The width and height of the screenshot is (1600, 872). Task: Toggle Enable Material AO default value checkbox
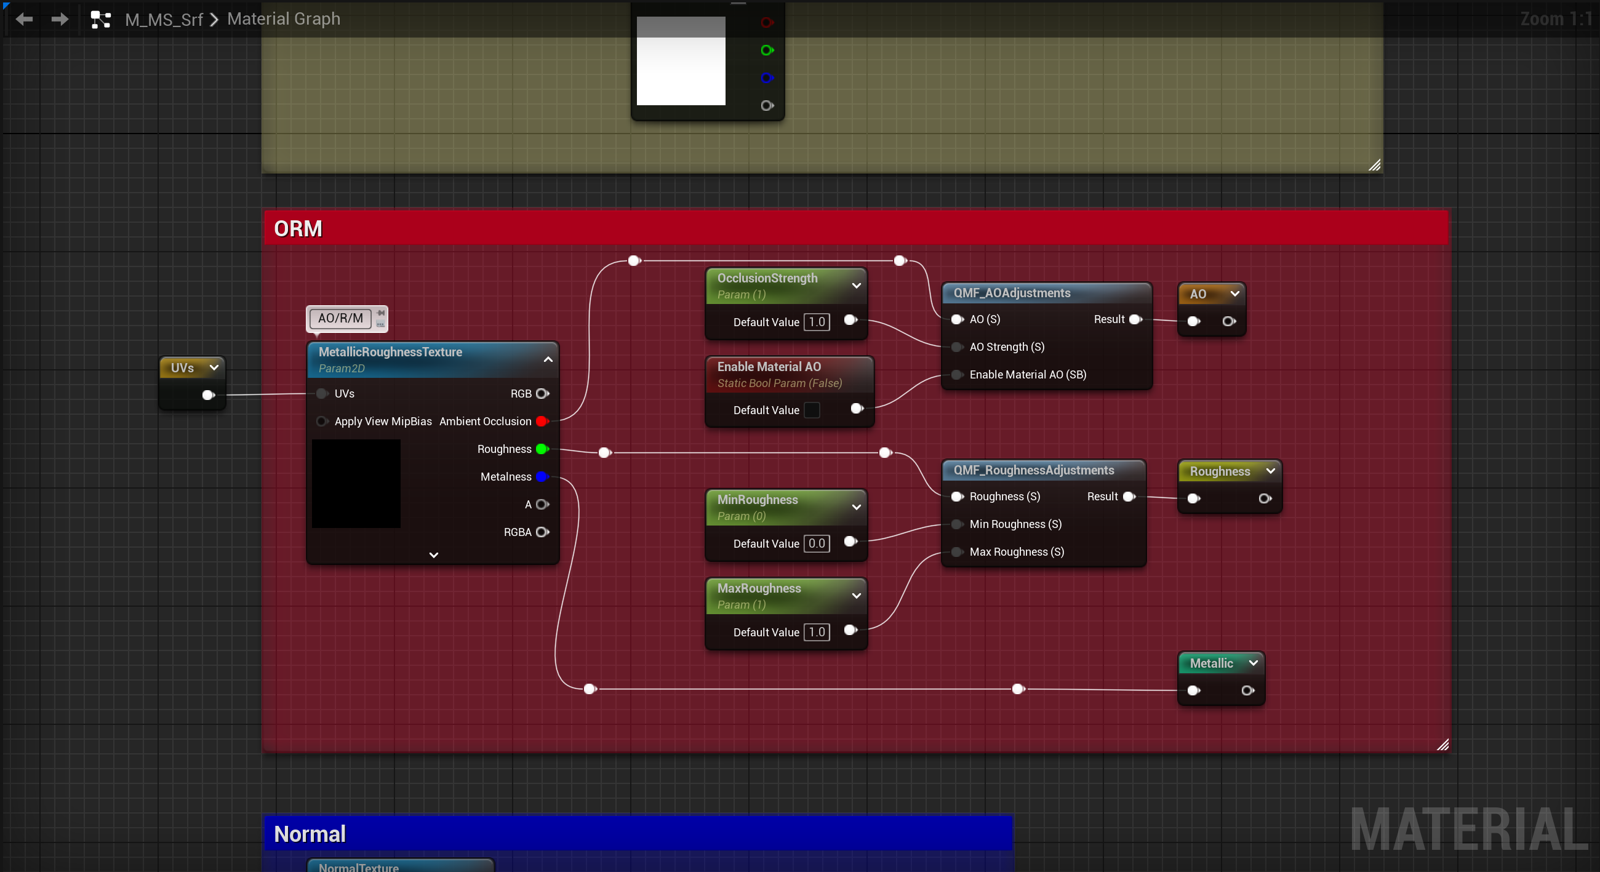coord(812,410)
